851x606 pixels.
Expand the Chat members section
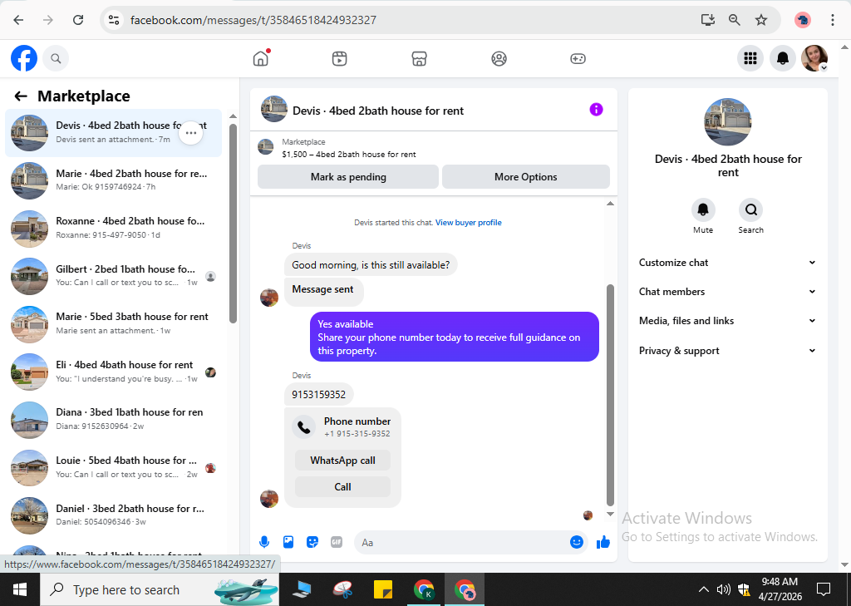tap(727, 292)
